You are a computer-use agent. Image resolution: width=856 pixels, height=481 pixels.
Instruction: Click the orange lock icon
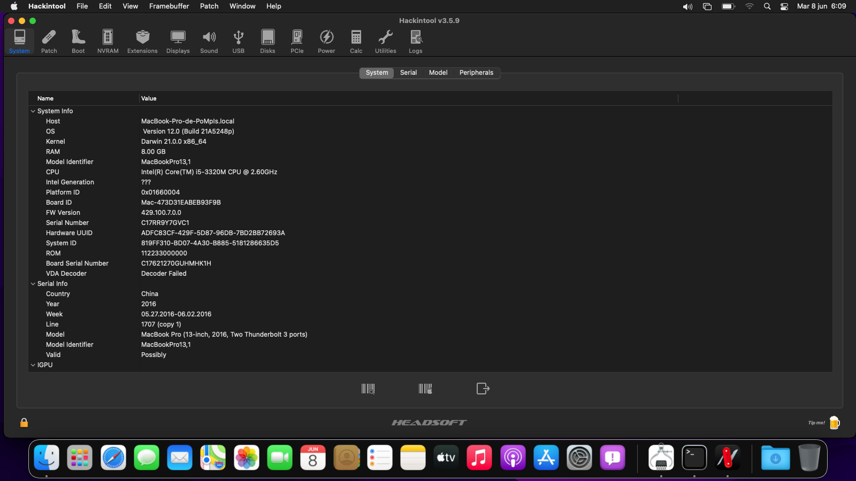tap(24, 423)
